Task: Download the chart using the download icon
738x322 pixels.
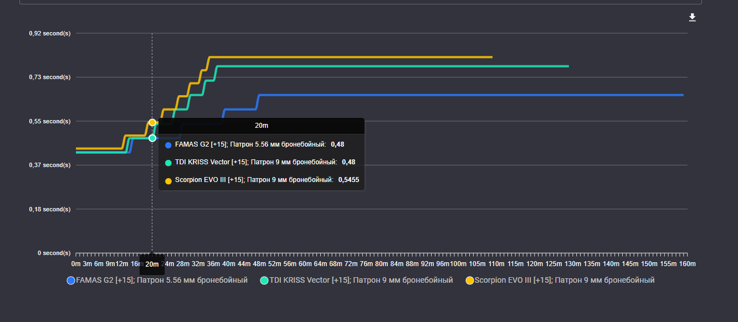Action: 692,18
